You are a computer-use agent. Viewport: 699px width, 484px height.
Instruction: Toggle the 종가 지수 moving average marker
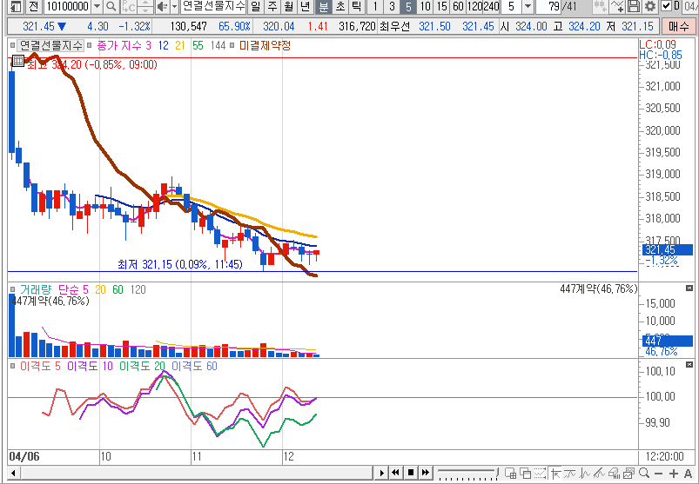(x=90, y=44)
